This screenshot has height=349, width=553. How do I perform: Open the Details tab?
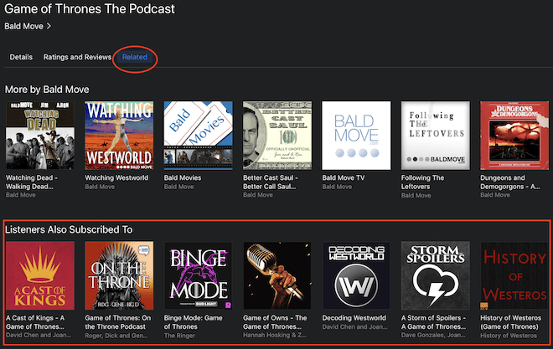tap(21, 57)
